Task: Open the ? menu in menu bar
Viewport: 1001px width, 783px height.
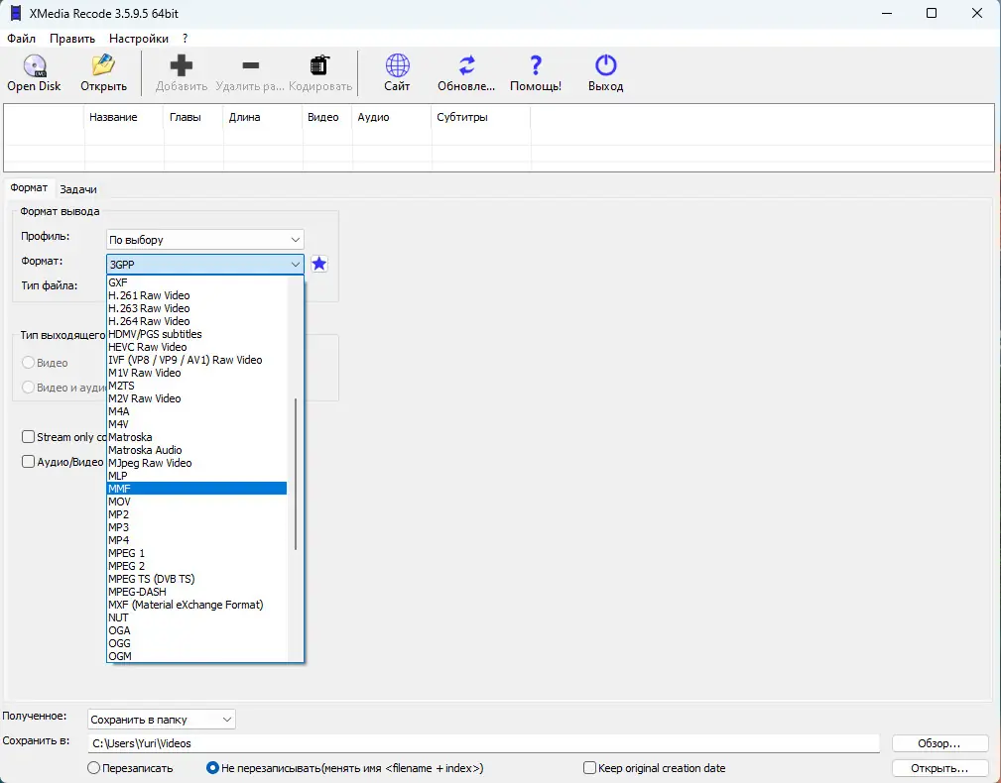Action: tap(186, 39)
